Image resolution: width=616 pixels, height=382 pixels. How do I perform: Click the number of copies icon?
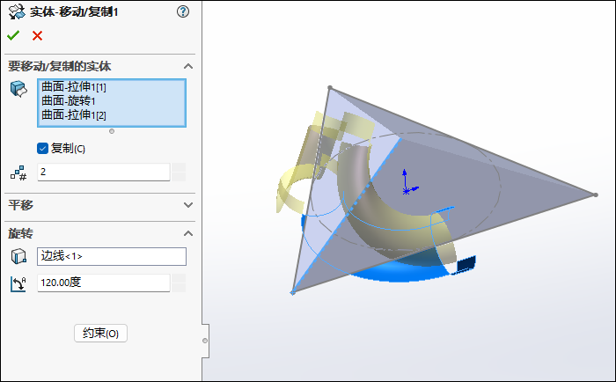[x=18, y=173]
